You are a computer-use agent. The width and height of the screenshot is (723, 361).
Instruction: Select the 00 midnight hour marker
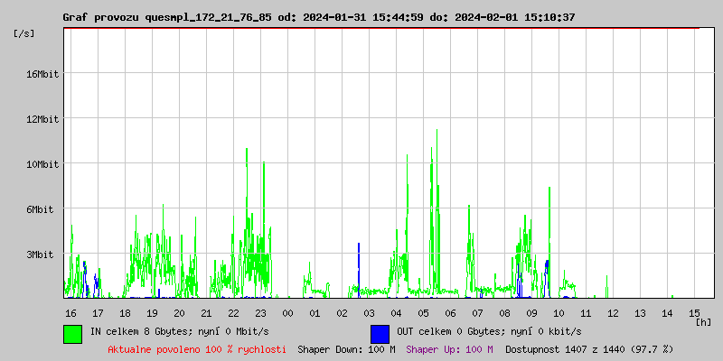(287, 312)
